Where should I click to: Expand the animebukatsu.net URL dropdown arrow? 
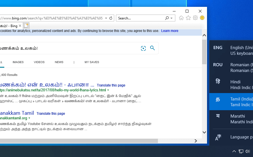108,90
